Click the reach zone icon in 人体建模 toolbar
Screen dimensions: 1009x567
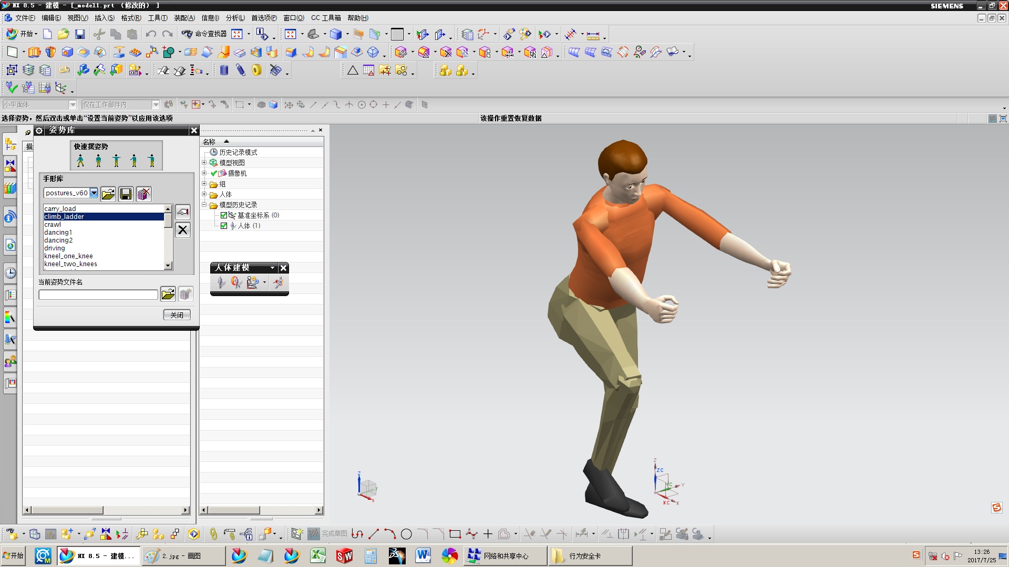tap(236, 282)
